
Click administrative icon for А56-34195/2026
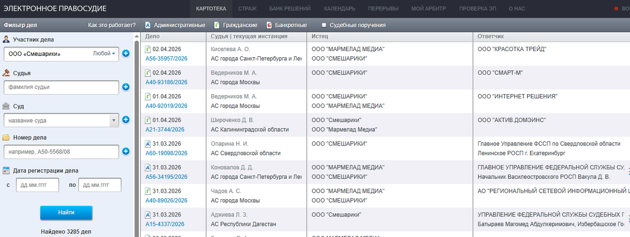click(148, 168)
